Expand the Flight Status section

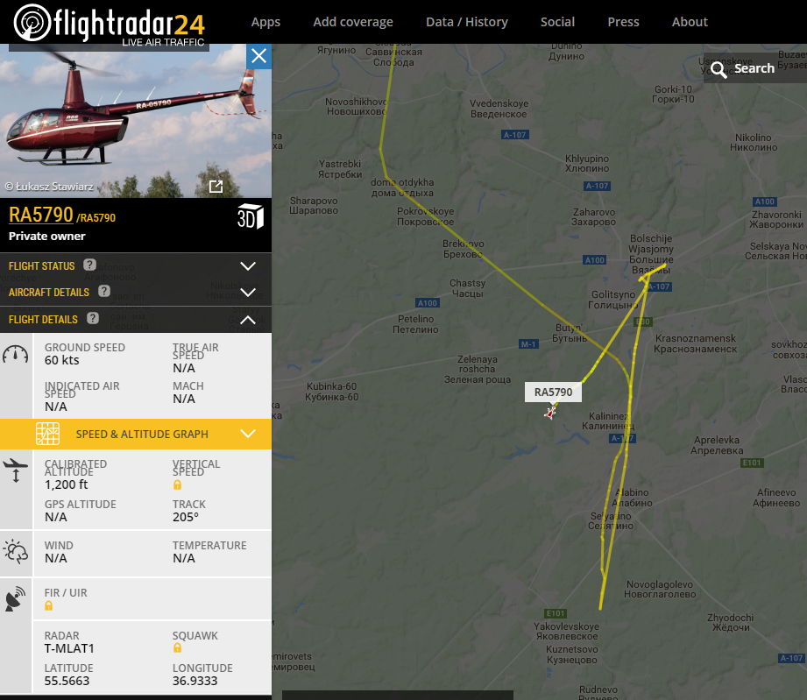pos(248,266)
